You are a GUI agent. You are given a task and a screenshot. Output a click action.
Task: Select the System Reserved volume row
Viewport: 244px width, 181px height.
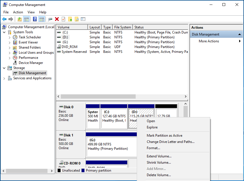pos(122,52)
